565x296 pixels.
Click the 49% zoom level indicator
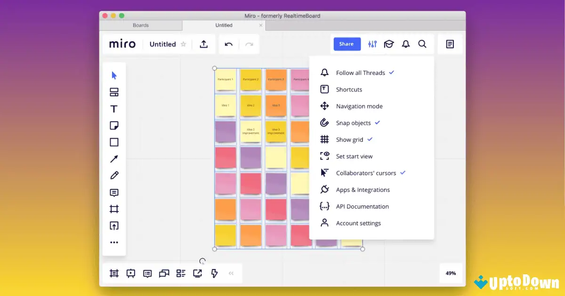(451, 273)
